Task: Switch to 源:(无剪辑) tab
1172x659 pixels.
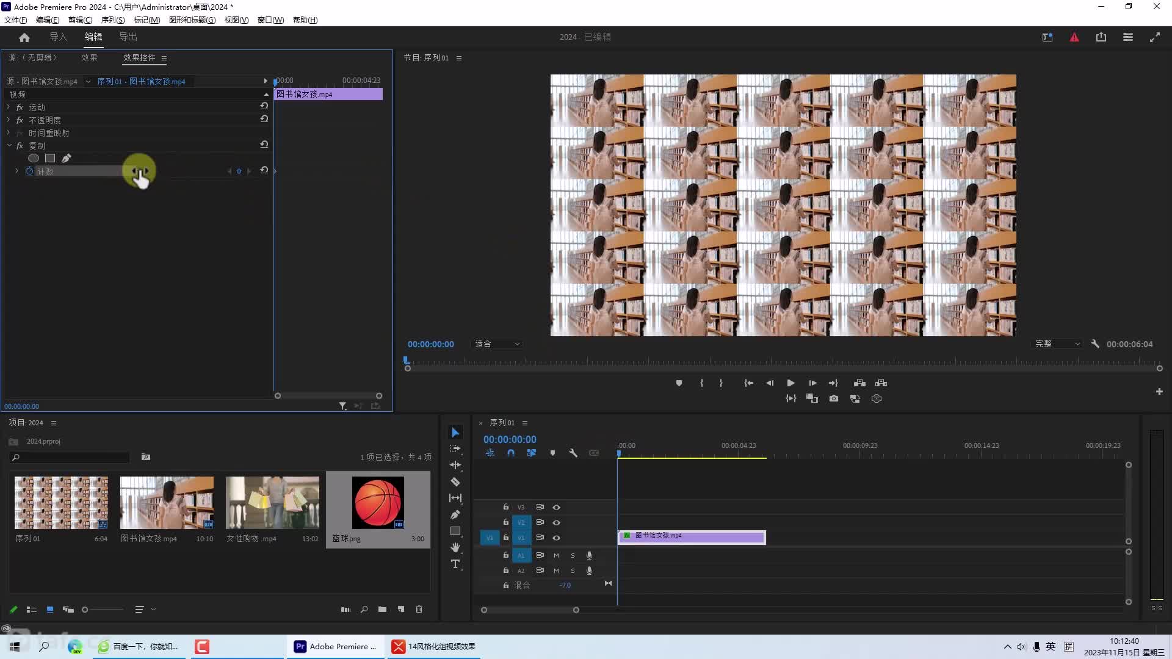Action: tap(32, 57)
